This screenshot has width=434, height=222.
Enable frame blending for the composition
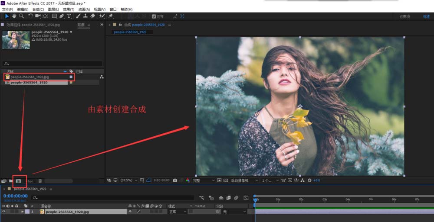[x=228, y=198]
